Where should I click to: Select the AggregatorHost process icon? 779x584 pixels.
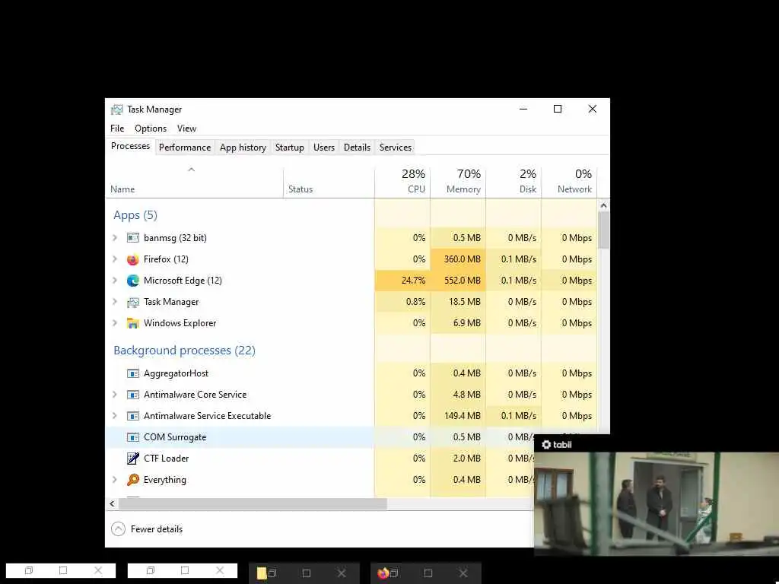132,373
